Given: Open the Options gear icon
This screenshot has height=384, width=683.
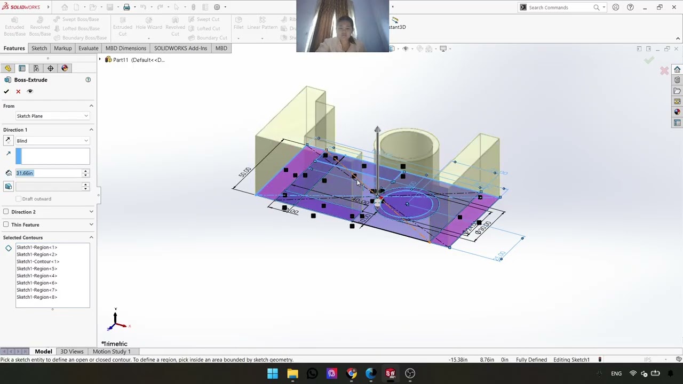Looking at the screenshot, I should [x=217, y=7].
